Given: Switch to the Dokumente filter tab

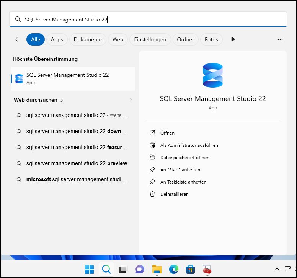Looking at the screenshot, I should coord(88,39).
